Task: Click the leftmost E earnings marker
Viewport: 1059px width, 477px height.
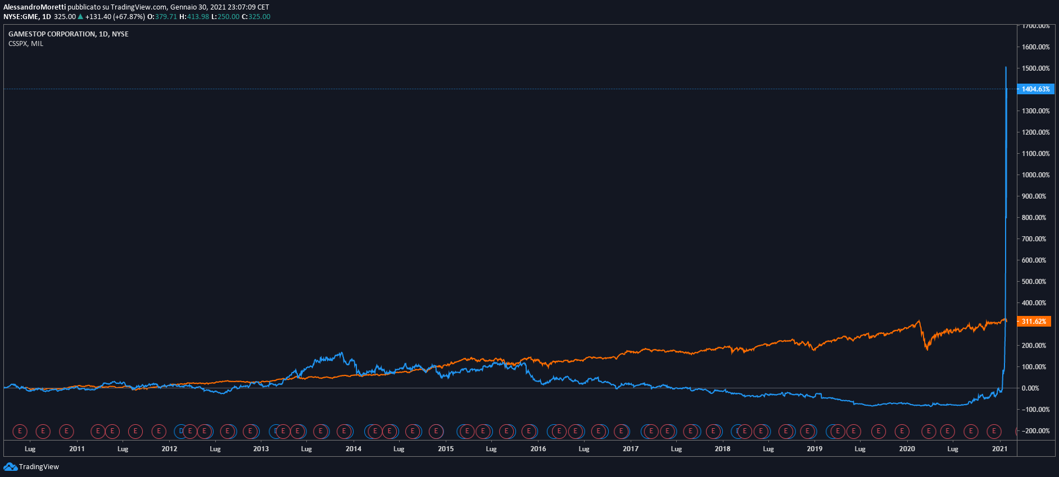Action: 20,431
